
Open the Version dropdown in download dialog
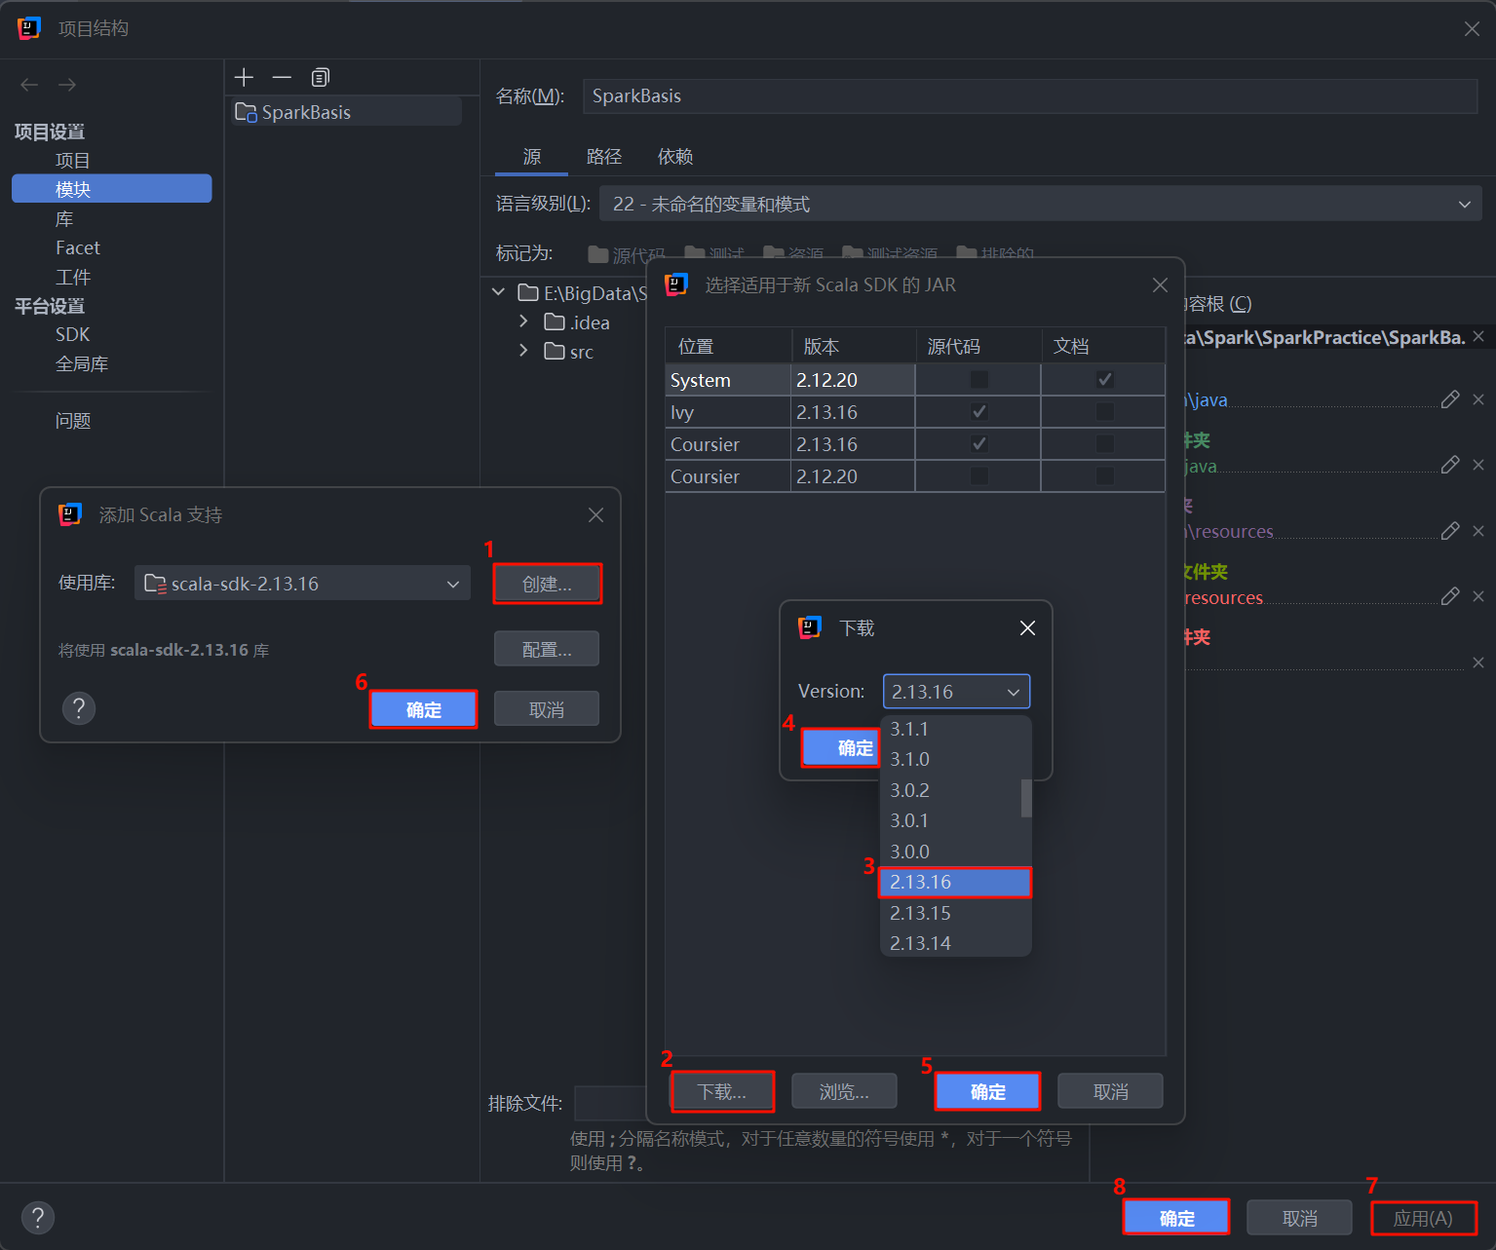tap(956, 692)
